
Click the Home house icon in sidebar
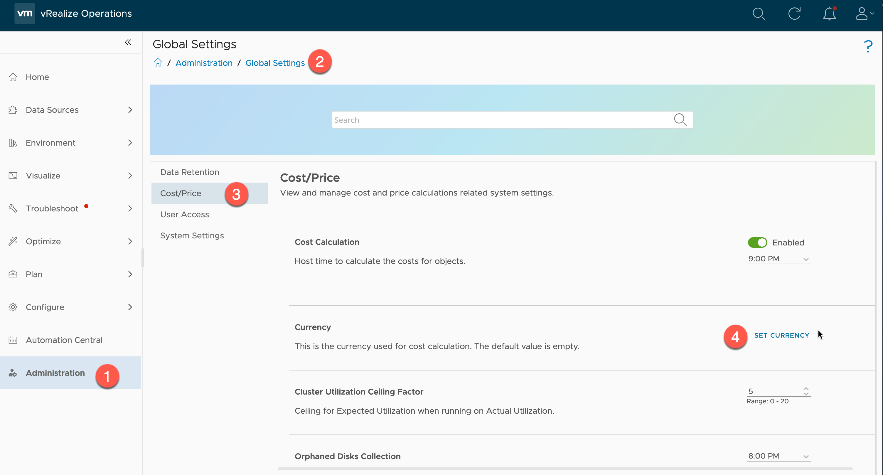click(13, 77)
